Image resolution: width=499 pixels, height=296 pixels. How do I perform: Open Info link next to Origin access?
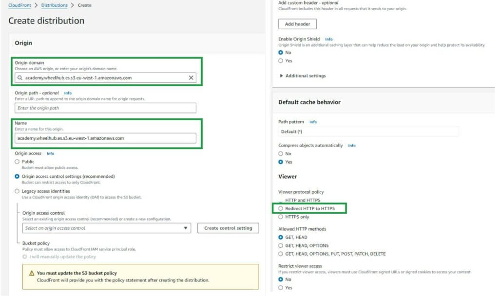point(50,153)
